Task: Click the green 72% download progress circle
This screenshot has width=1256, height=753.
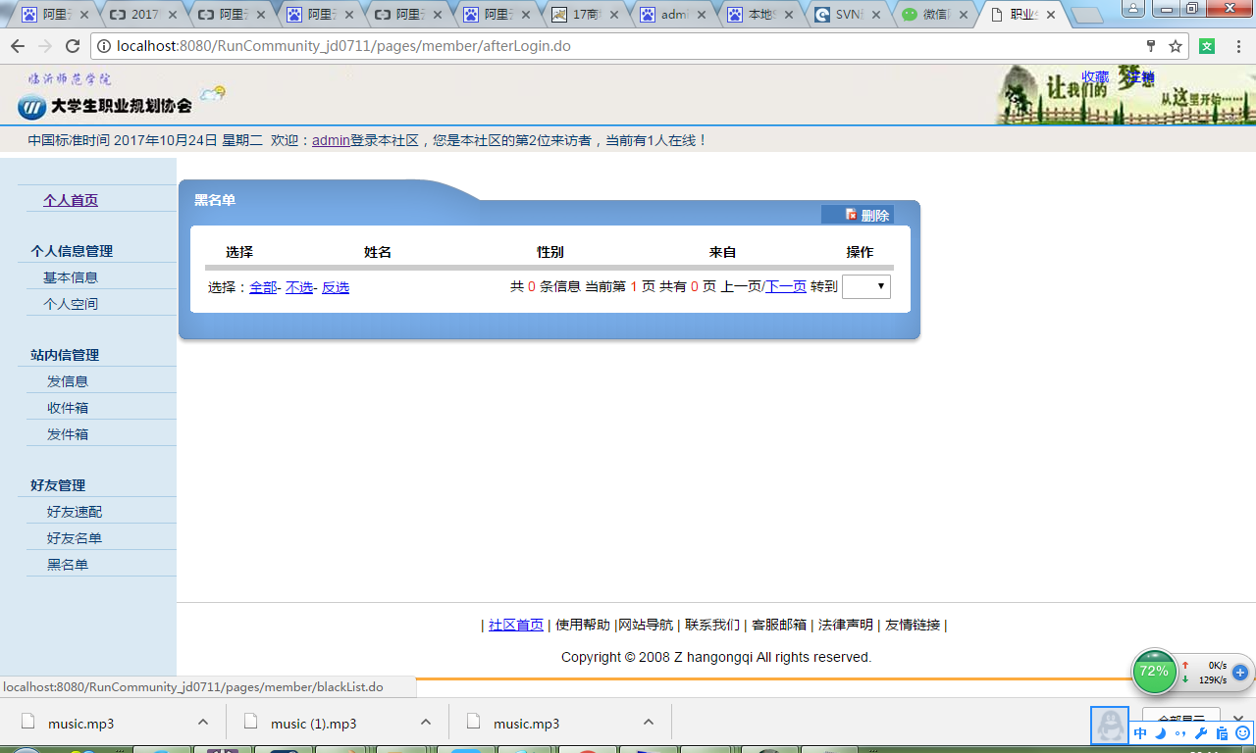Action: (x=1154, y=672)
